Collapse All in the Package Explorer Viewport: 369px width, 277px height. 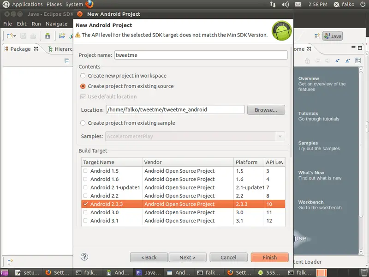click(67, 61)
